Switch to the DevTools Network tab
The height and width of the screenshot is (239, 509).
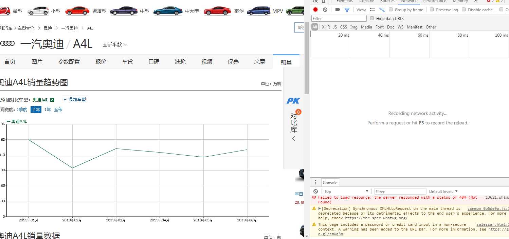tap(409, 1)
